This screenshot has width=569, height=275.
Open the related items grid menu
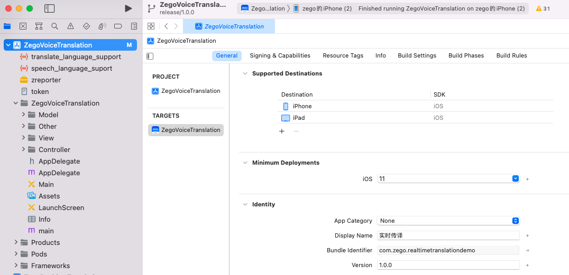click(151, 26)
